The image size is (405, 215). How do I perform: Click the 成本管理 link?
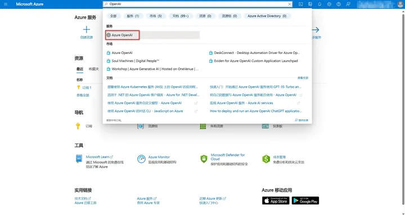pyautogui.click(x=279, y=157)
